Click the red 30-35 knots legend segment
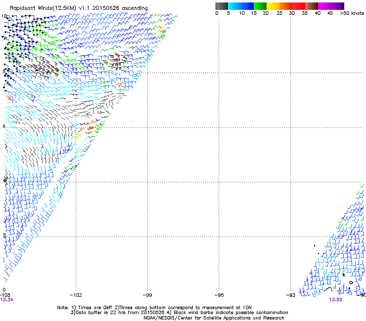Viewport: 366px width, 321px height. click(299, 6)
